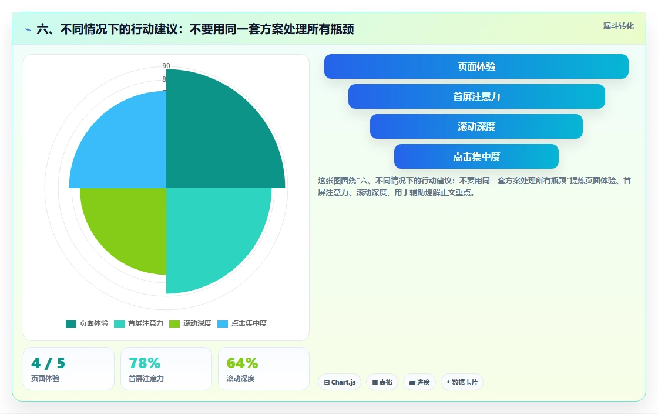Image resolution: width=658 pixels, height=414 pixels.
Task: Open the 4 / 5 页面体验 stat card
Action: tap(69, 369)
